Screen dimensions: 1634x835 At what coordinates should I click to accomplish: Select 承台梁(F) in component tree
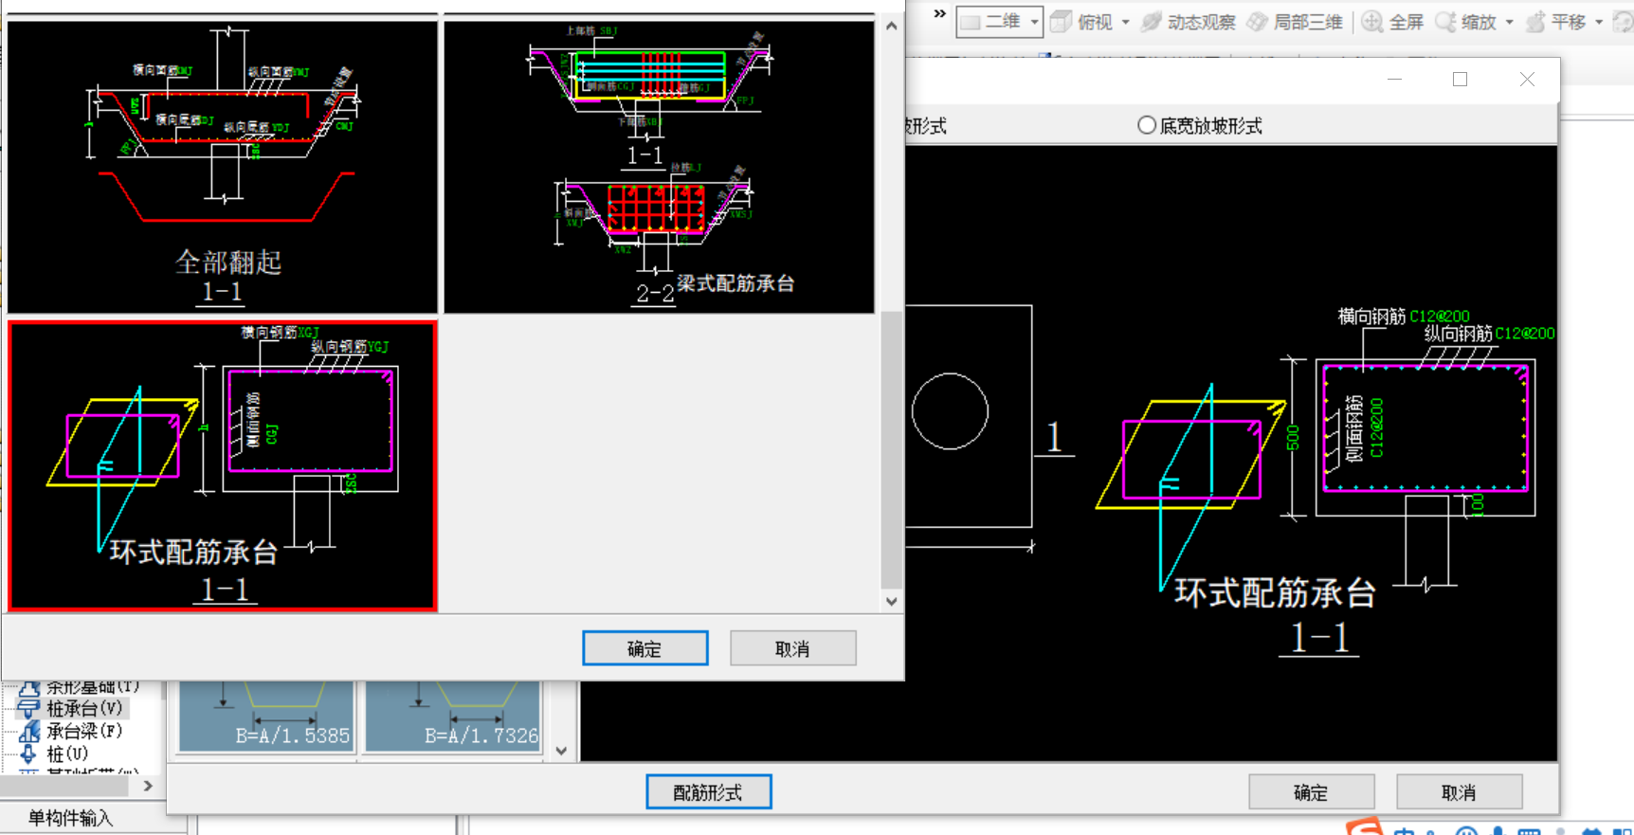pos(84,731)
